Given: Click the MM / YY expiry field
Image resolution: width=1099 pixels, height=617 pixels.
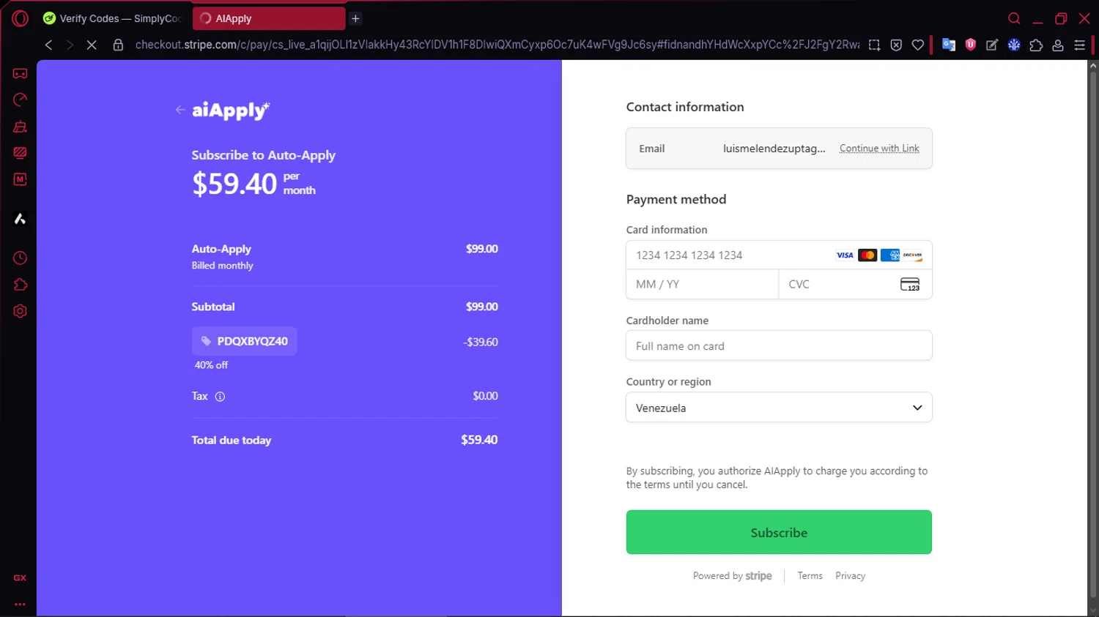Looking at the screenshot, I should (702, 284).
